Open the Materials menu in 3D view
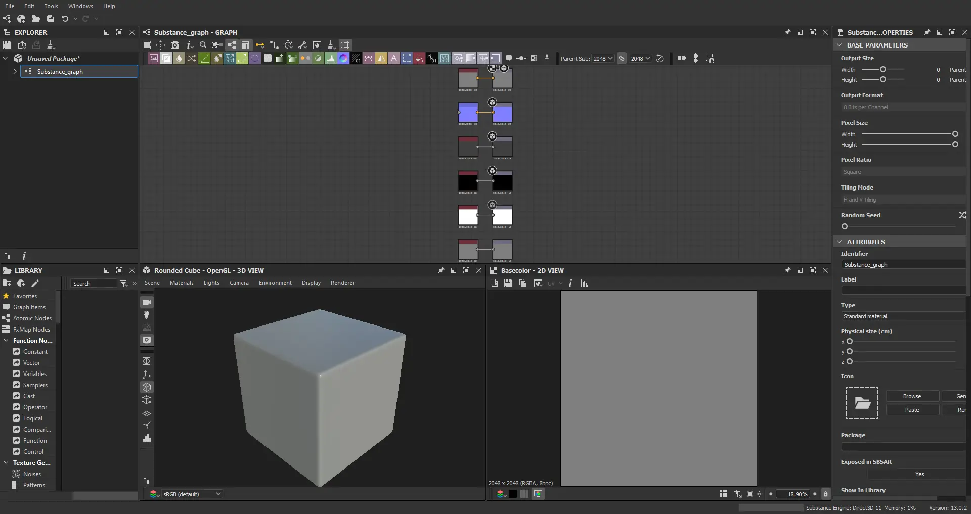Image resolution: width=971 pixels, height=514 pixels. 182,283
